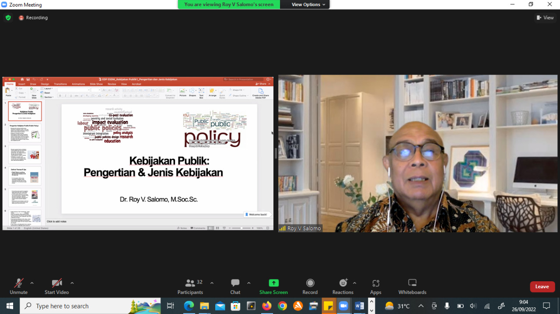Viewport: 560px width, 314px height.
Task: Click the red Leave button
Action: click(542, 286)
